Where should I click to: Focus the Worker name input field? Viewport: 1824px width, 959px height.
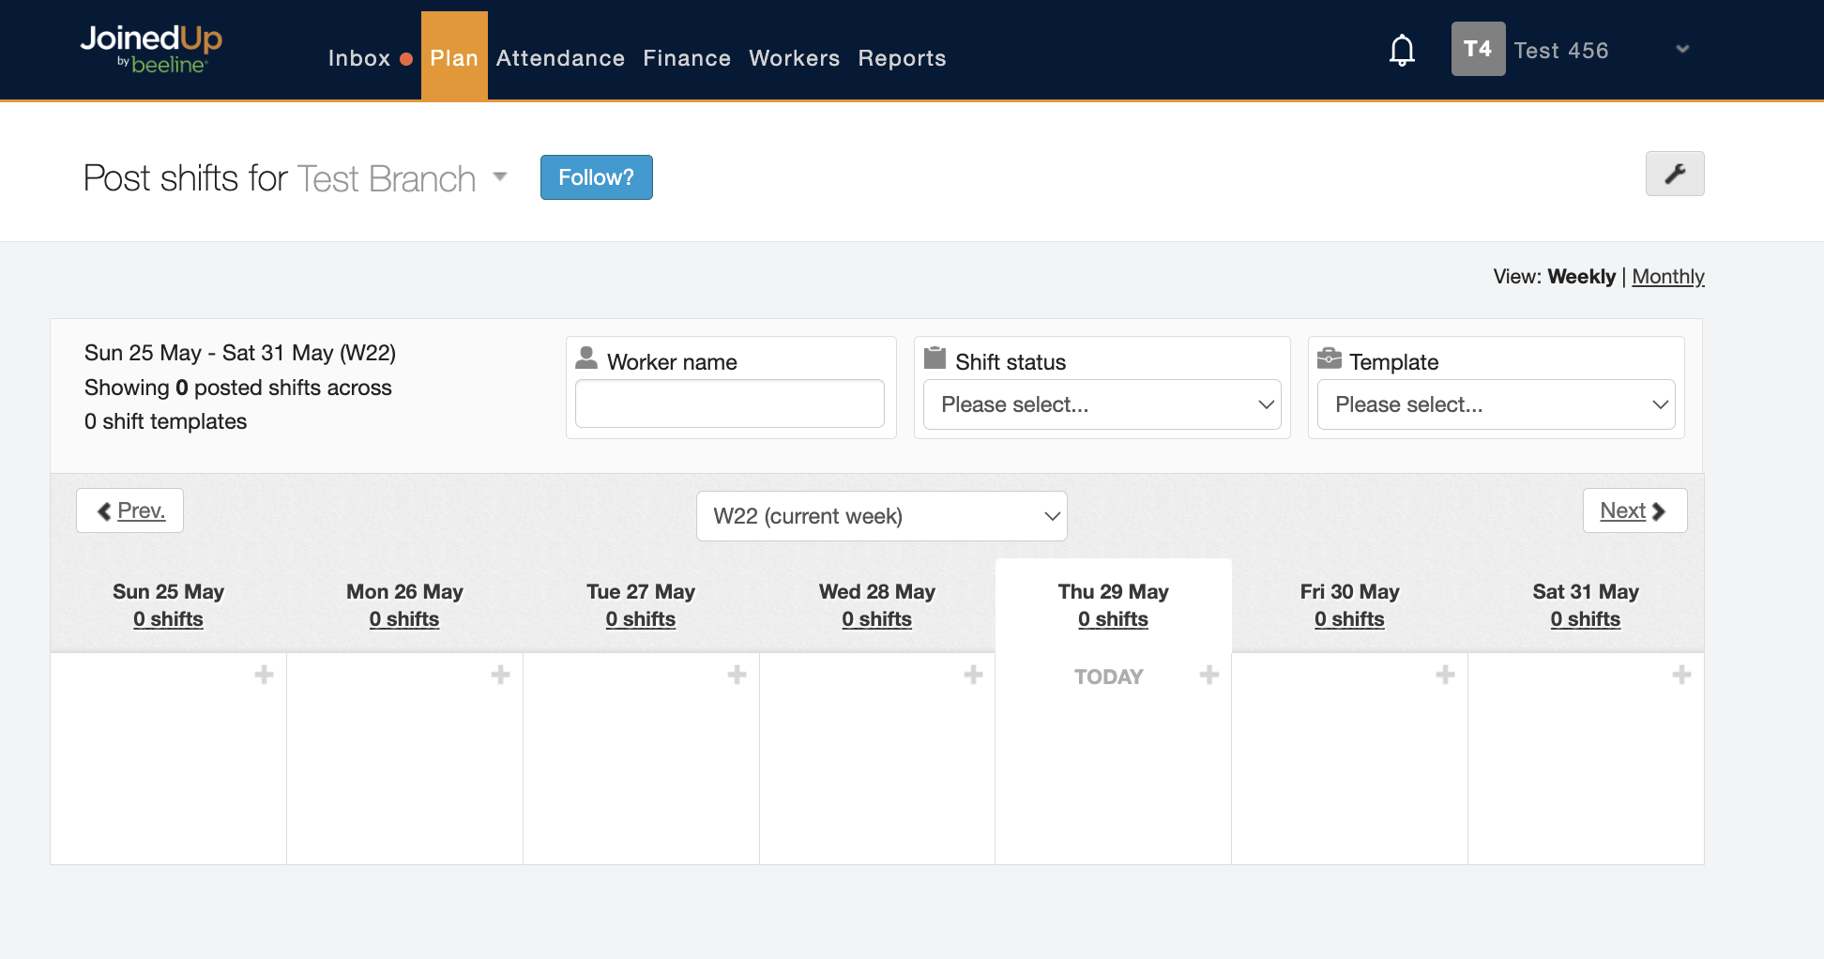[729, 403]
